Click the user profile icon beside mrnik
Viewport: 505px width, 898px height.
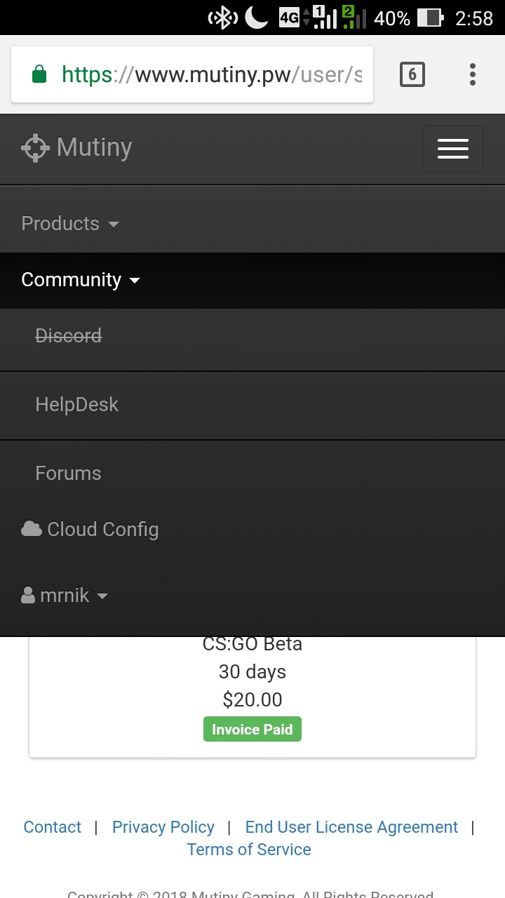(x=28, y=596)
